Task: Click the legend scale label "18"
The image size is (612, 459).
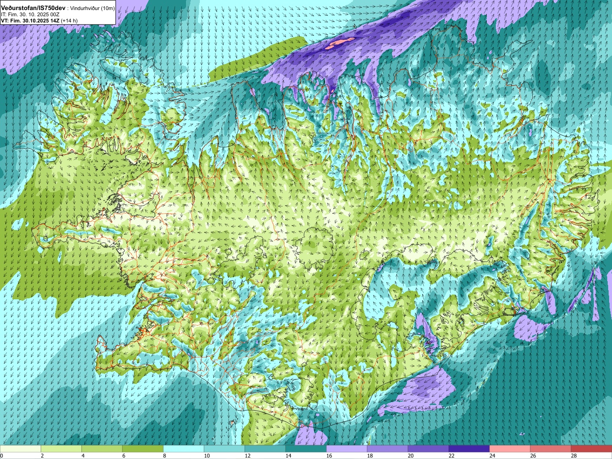Action: click(370, 456)
